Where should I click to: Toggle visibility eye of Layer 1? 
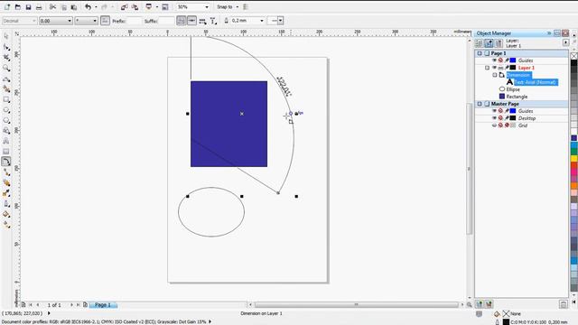click(494, 68)
